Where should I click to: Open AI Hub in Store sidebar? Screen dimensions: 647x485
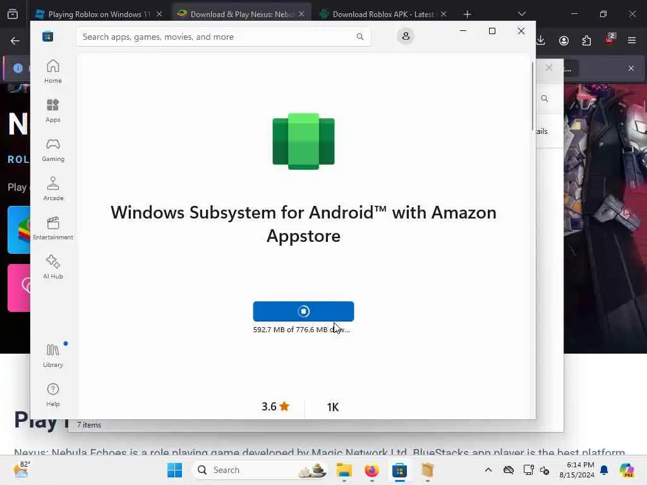click(53, 267)
